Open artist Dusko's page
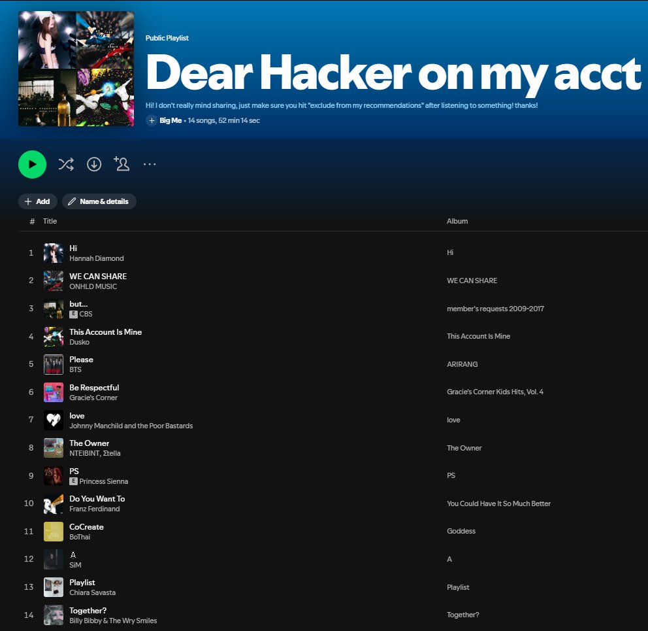The width and height of the screenshot is (648, 631). [79, 342]
